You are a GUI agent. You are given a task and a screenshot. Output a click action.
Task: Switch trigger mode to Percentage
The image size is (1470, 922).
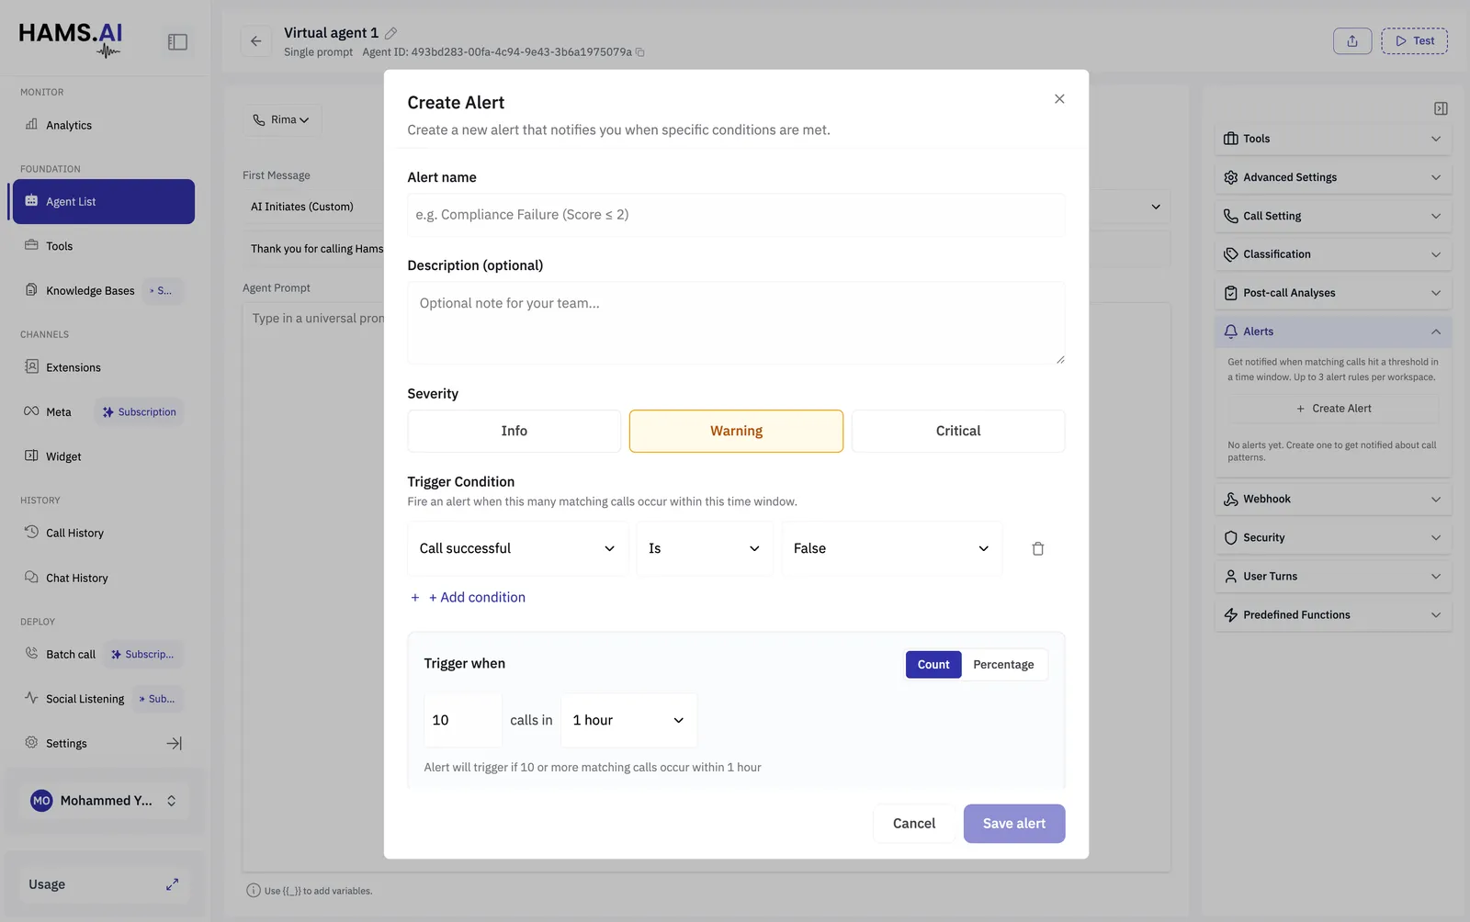tap(1003, 665)
